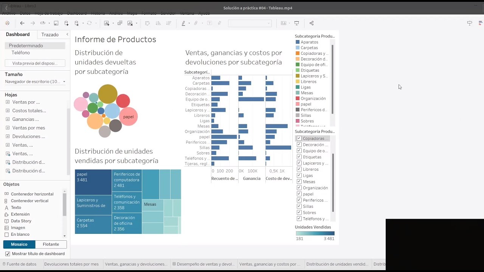Click the new worksheet icon
484x272 pixels.
pyautogui.click(x=107, y=23)
